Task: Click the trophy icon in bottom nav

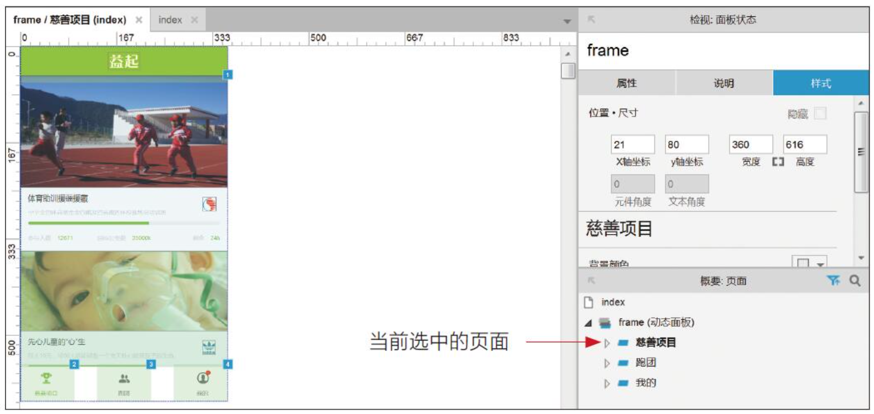Action: [x=46, y=378]
